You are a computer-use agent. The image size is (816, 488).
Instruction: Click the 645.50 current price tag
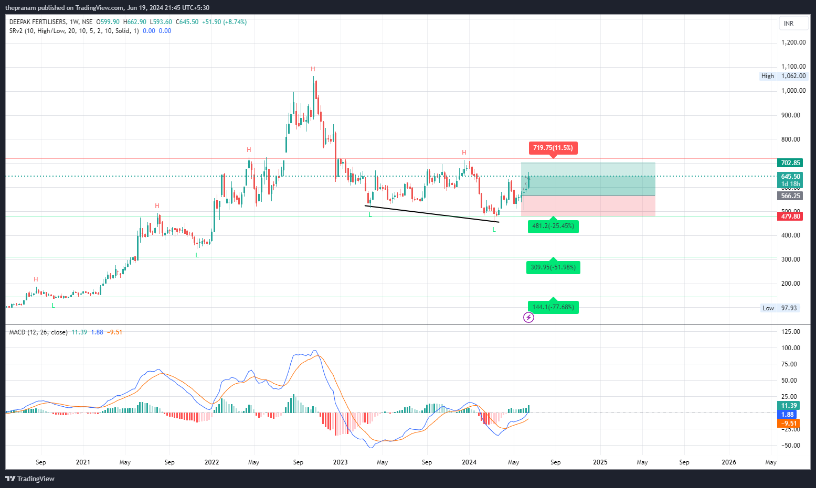click(x=790, y=177)
